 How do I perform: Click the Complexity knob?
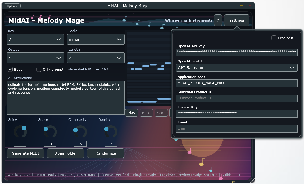click(80, 132)
